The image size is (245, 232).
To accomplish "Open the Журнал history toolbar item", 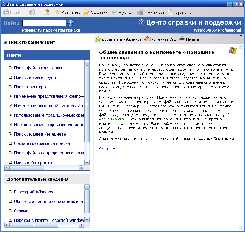I will click(122, 12).
